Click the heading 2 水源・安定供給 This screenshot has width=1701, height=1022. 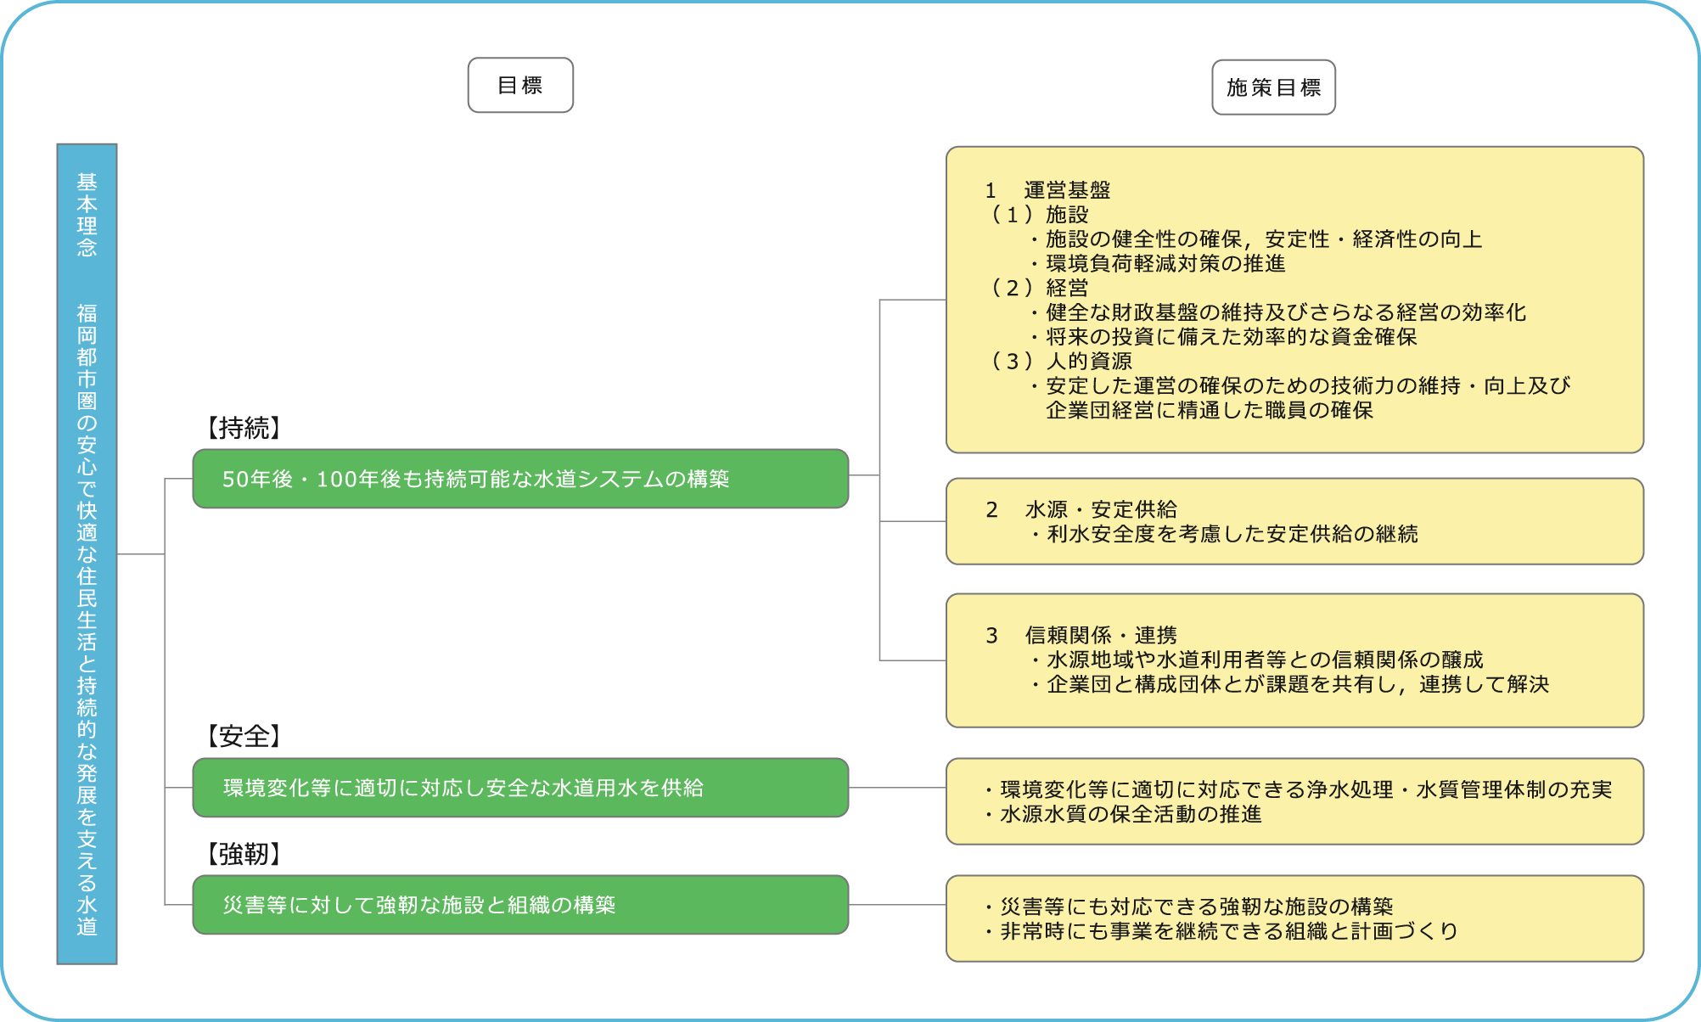(x=1081, y=509)
